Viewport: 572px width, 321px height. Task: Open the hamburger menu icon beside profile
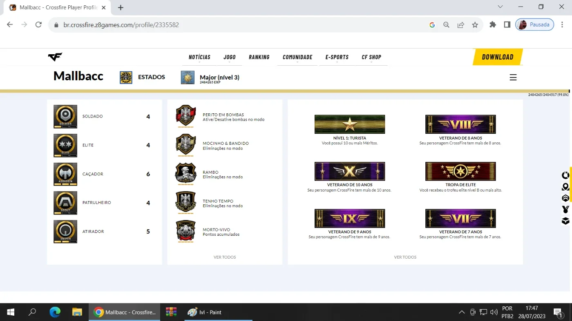coord(513,77)
